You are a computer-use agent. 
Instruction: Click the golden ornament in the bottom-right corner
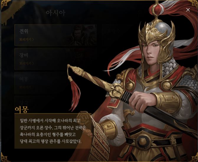(x=194, y=158)
